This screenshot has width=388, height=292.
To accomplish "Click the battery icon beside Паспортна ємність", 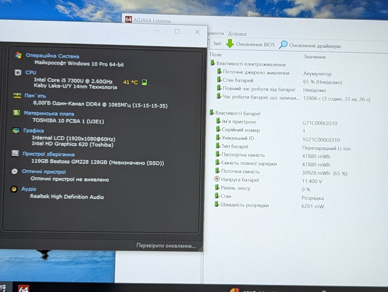I will click(218, 154).
